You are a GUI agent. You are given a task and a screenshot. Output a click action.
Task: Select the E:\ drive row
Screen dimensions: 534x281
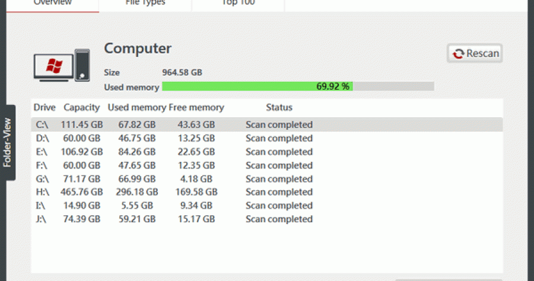(x=267, y=152)
